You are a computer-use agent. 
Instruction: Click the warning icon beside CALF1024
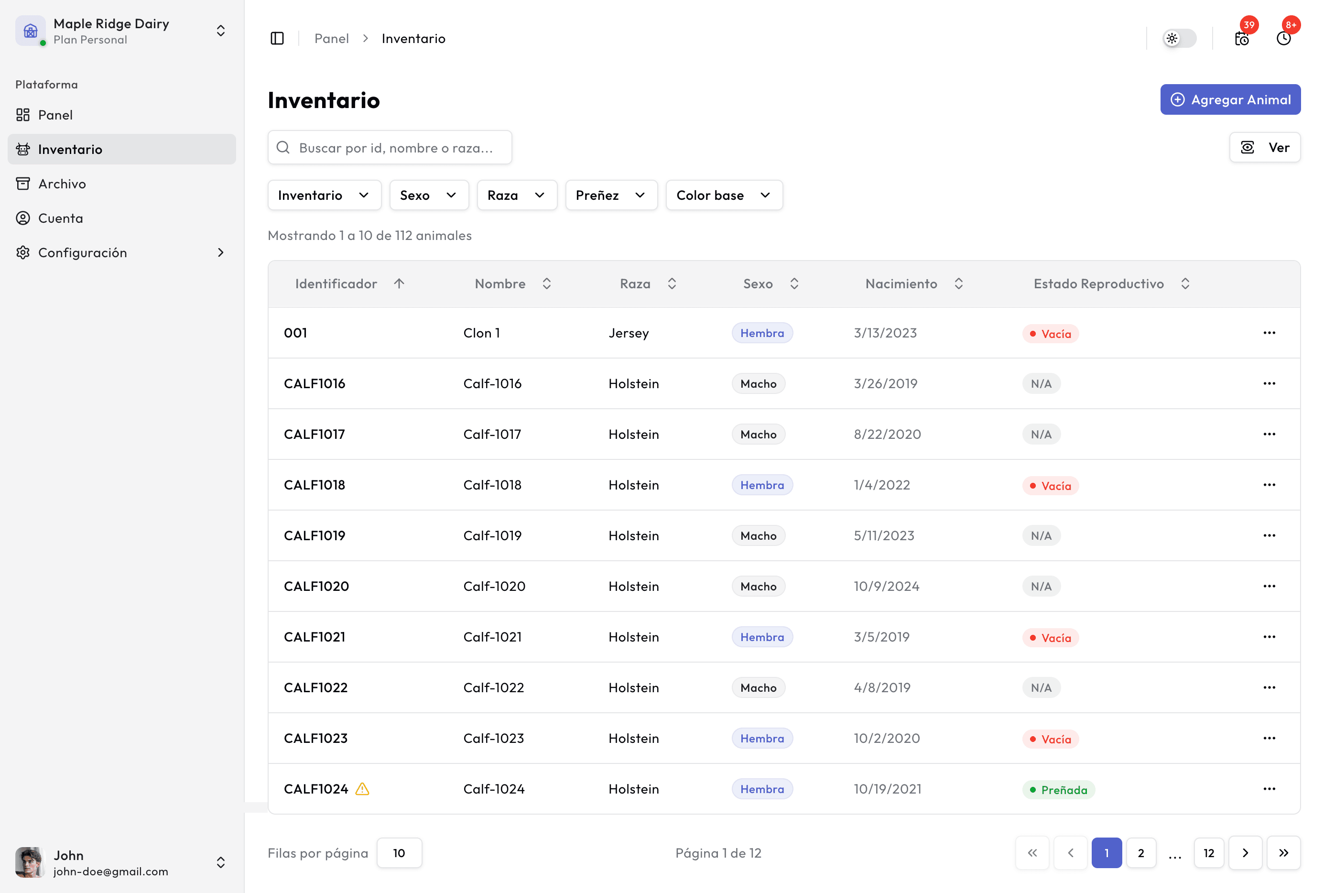362,789
